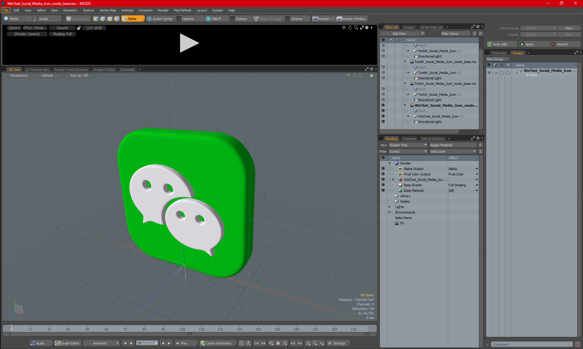Toggle eye for Base Shader layer
583x349 pixels.
point(383,185)
